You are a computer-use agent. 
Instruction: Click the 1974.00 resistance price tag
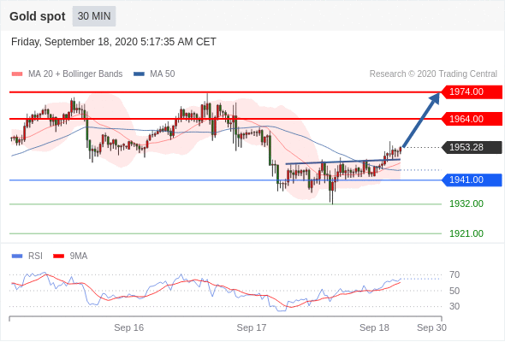472,92
